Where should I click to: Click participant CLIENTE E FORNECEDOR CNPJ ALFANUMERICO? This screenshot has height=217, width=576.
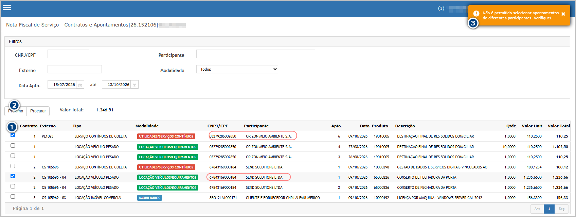[283, 198]
